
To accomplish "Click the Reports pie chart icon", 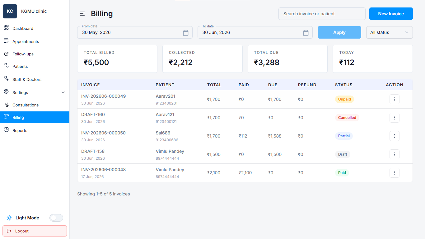I will (x=6, y=130).
